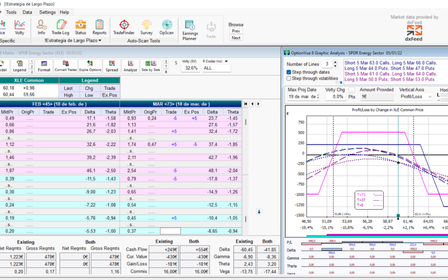The height and width of the screenshot is (280, 448).
Task: Increase the Number of Lines value
Action: (x=336, y=62)
